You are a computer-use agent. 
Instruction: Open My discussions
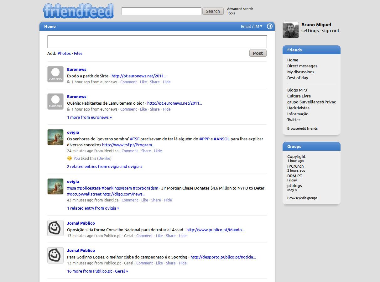click(x=301, y=72)
